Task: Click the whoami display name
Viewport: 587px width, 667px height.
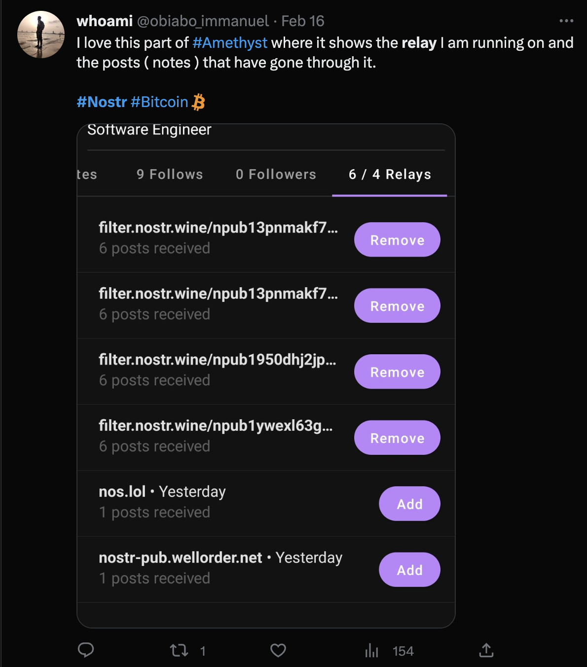Action: click(x=105, y=21)
